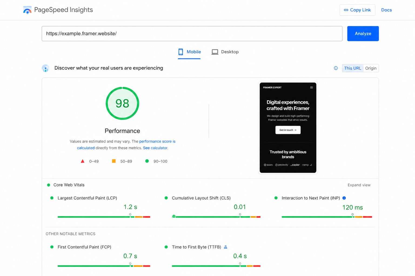This screenshot has height=276, width=415.
Task: Click the Get in touch button in preview
Action: pos(288,130)
